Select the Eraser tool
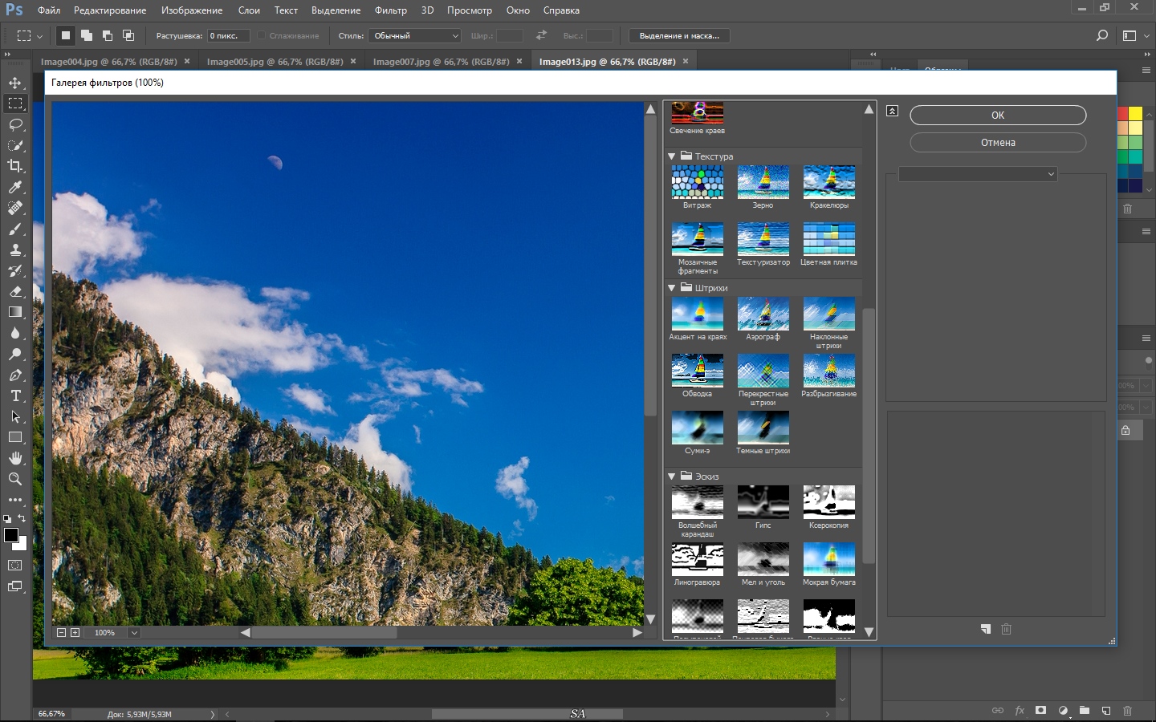Image resolution: width=1156 pixels, height=722 pixels. [x=15, y=291]
